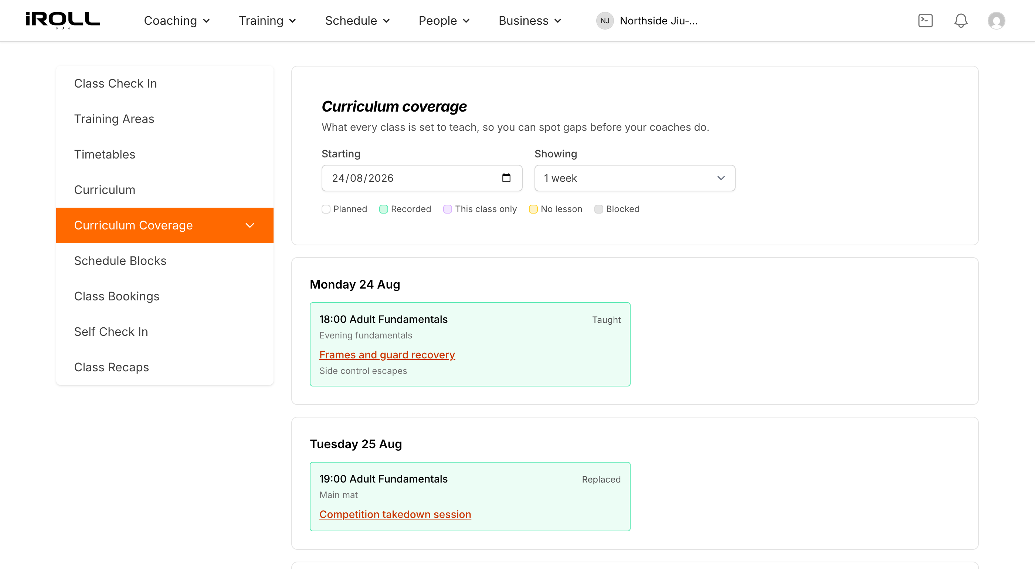Click the 'Replaced' status label
The image size is (1035, 569).
601,479
